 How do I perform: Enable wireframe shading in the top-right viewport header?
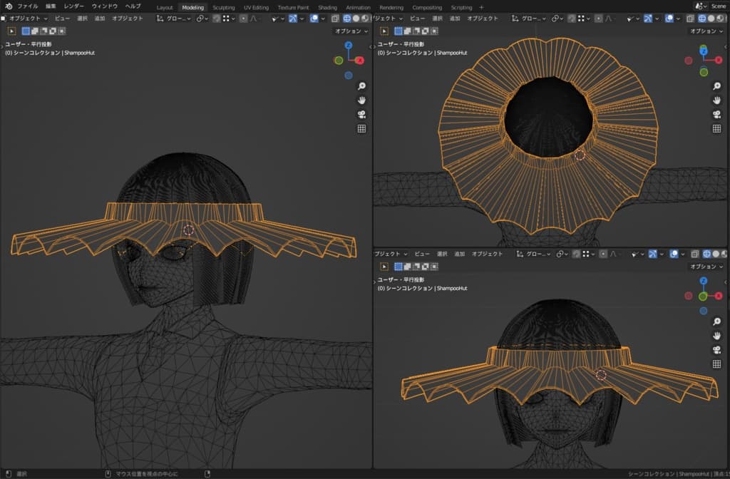click(x=703, y=19)
